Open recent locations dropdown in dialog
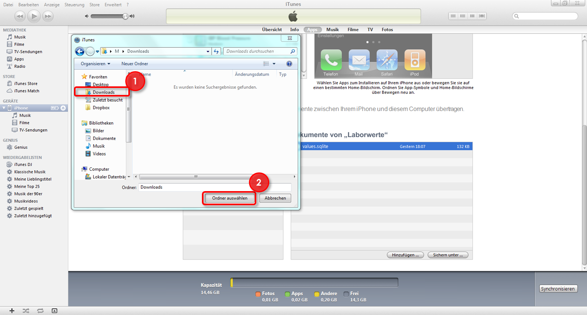The height and width of the screenshot is (315, 587). coord(97,52)
